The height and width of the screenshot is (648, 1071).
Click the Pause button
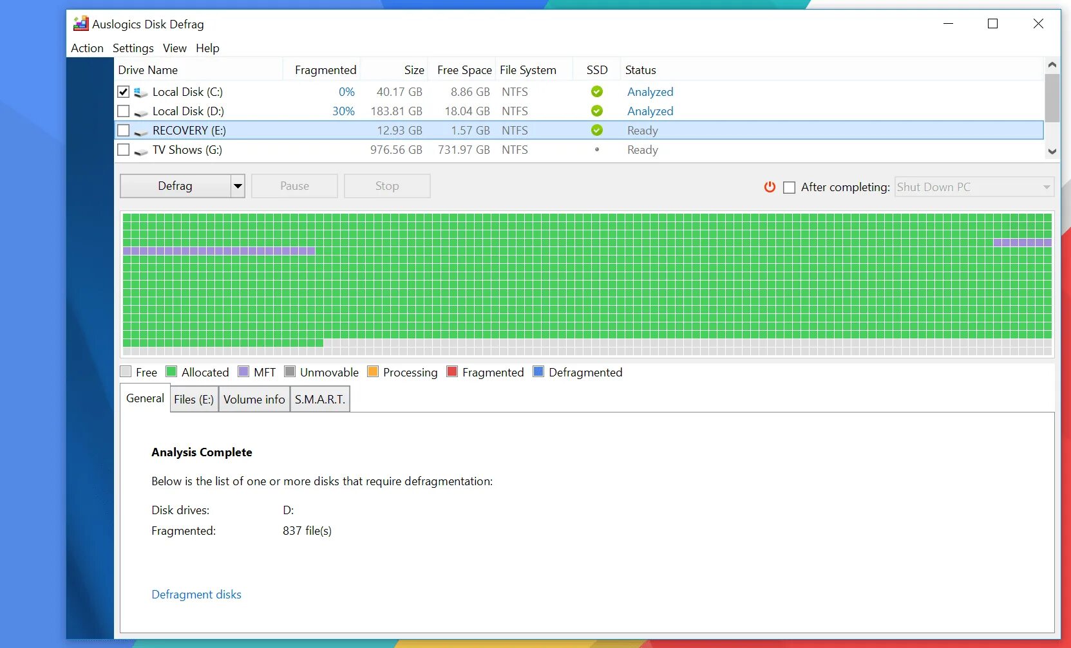pyautogui.click(x=294, y=186)
